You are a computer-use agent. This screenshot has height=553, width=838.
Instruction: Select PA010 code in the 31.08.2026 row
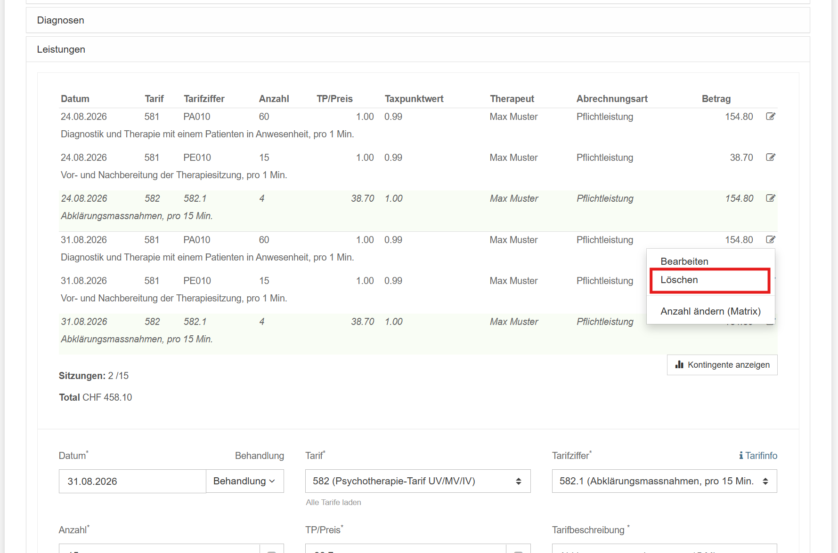coord(197,240)
